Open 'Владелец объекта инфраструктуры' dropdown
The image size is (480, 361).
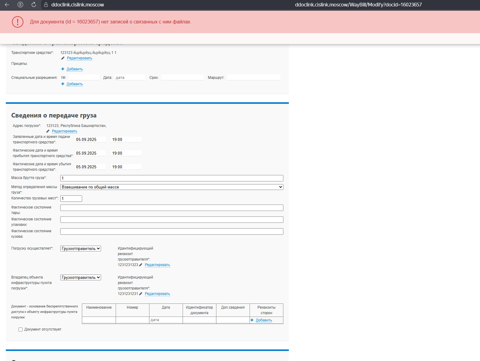pyautogui.click(x=81, y=278)
